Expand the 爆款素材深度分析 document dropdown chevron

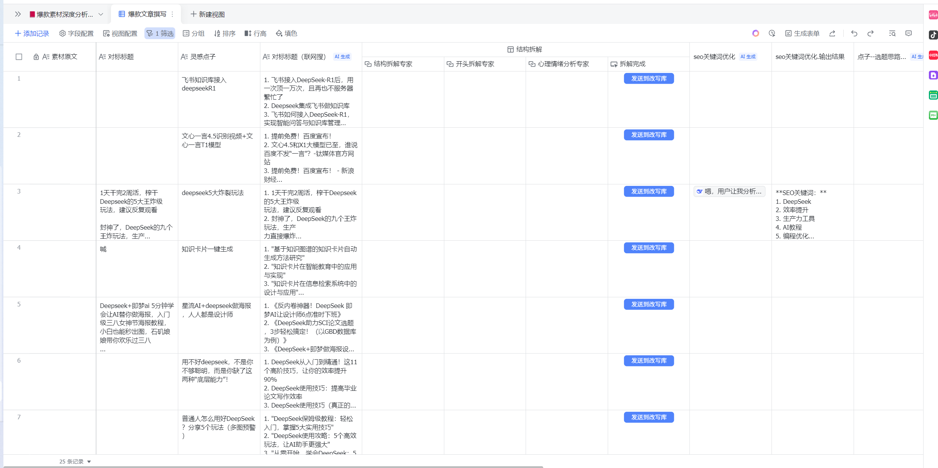pyautogui.click(x=101, y=14)
